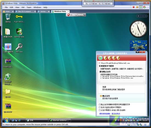Click the license expiring purchase link
151x128 pixels.
pos(110,114)
